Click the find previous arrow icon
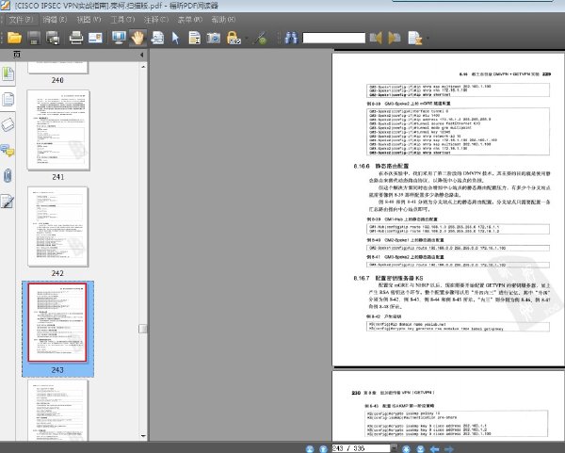Image resolution: width=565 pixels, height=453 pixels. click(x=376, y=38)
